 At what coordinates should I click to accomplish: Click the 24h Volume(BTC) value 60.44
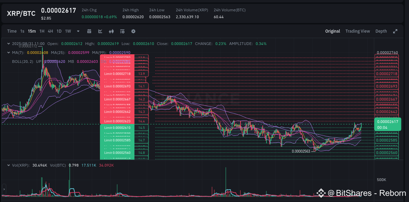pyautogui.click(x=218, y=17)
